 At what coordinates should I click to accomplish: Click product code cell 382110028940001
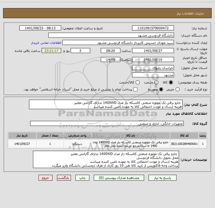pyautogui.click(x=184, y=144)
